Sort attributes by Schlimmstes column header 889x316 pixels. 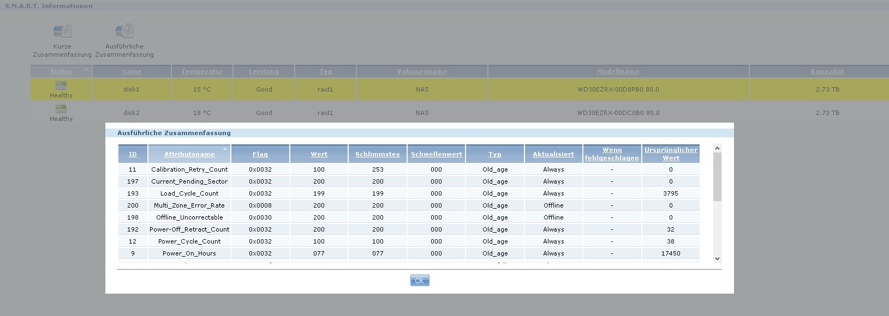click(378, 154)
